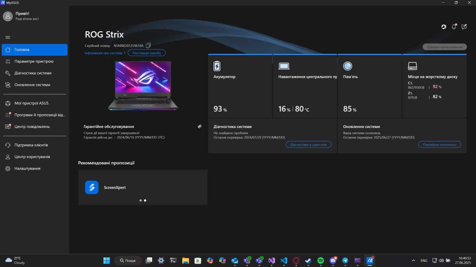This screenshot has width=476, height=267.
Task: Open Головна page in sidebar
Action: (35, 50)
